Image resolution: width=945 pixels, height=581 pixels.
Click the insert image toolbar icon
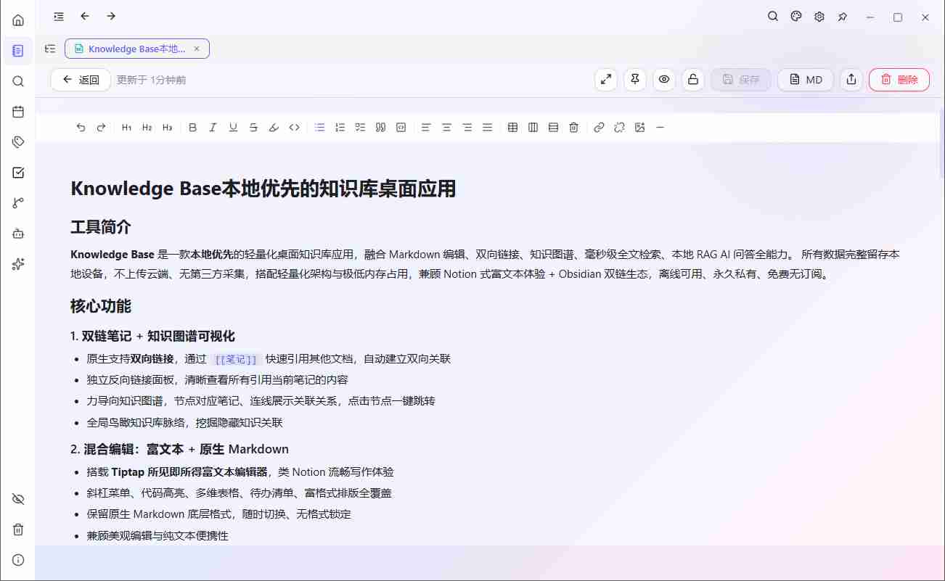(639, 128)
